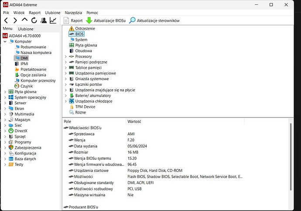Screen dimensions: 301x211
Task: Click the DirectX Xbox icon
Action: (11, 131)
